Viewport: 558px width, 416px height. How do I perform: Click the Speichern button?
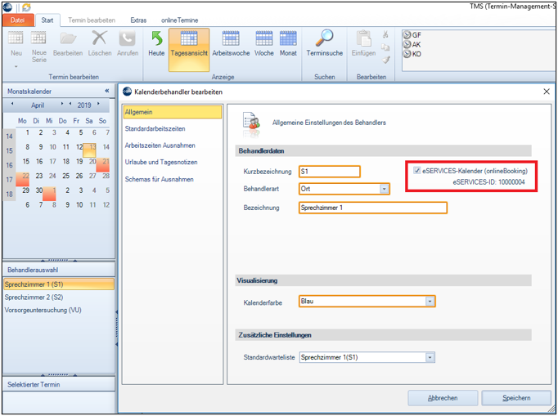pos(516,398)
